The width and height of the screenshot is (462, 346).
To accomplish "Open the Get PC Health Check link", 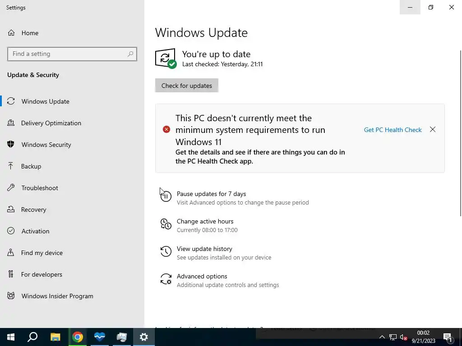I will [393, 130].
